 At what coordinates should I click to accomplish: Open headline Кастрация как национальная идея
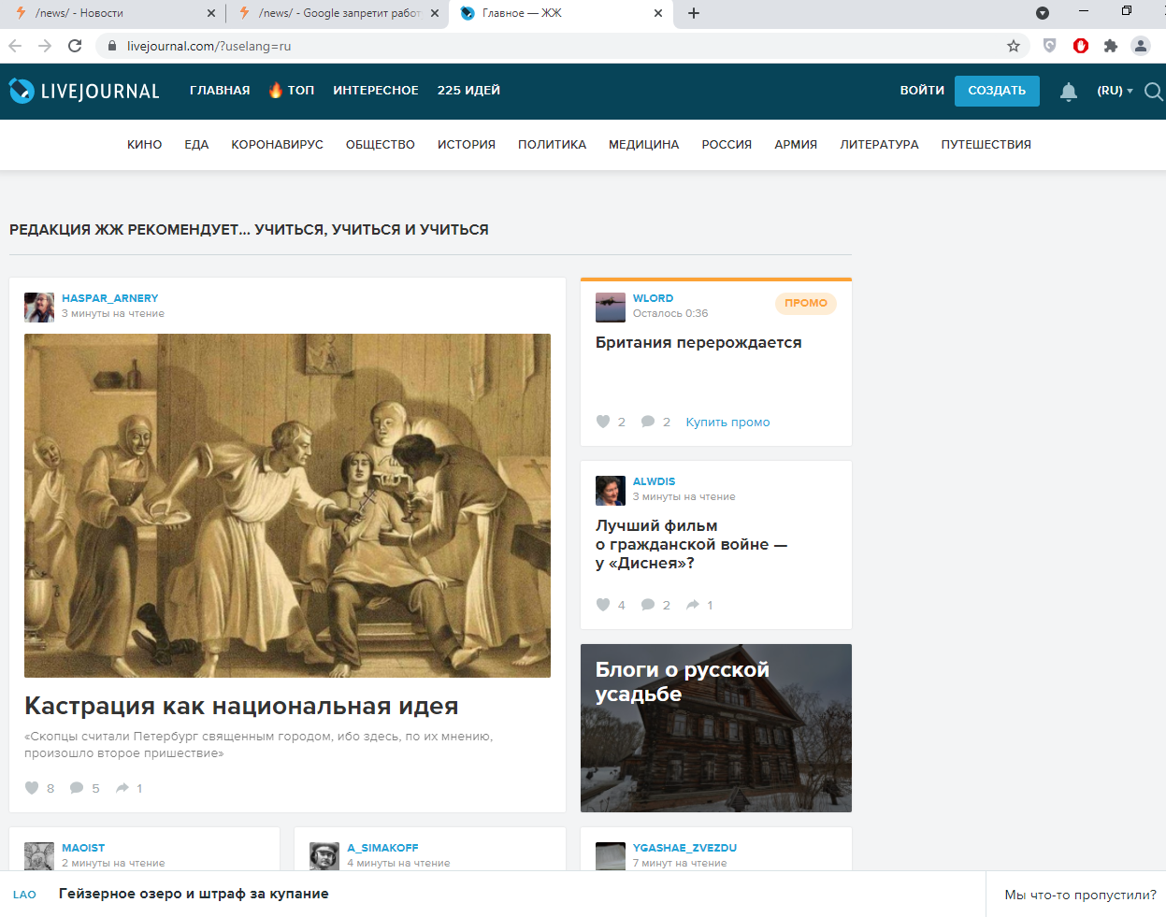(241, 706)
